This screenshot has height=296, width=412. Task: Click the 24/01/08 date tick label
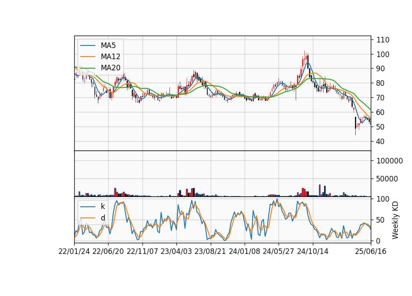[244, 251]
